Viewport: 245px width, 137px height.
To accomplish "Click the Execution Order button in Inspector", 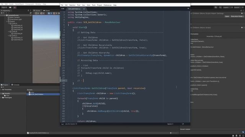I will click(x=237, y=16).
